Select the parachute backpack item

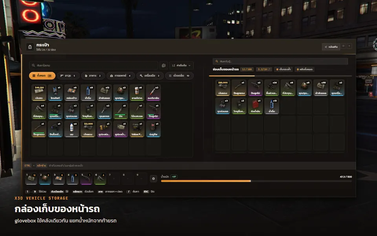point(154,129)
